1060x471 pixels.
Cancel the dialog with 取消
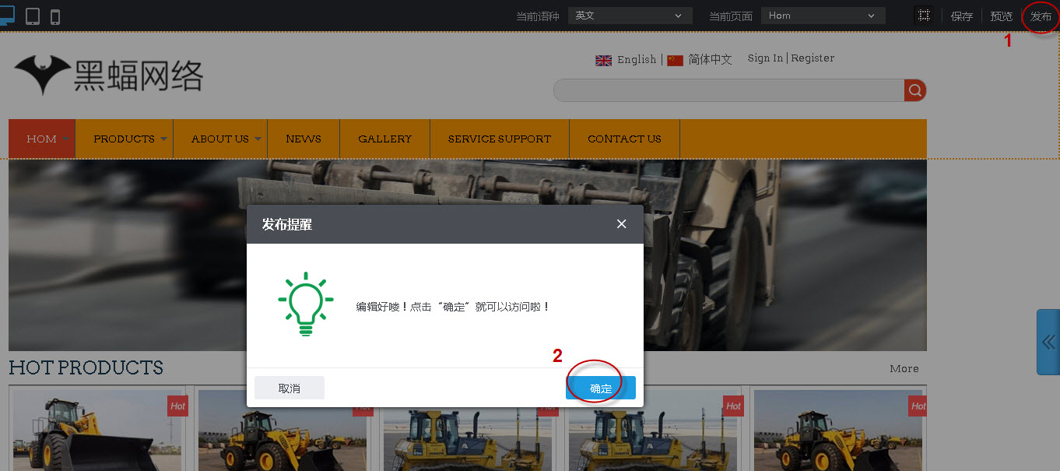coord(289,387)
